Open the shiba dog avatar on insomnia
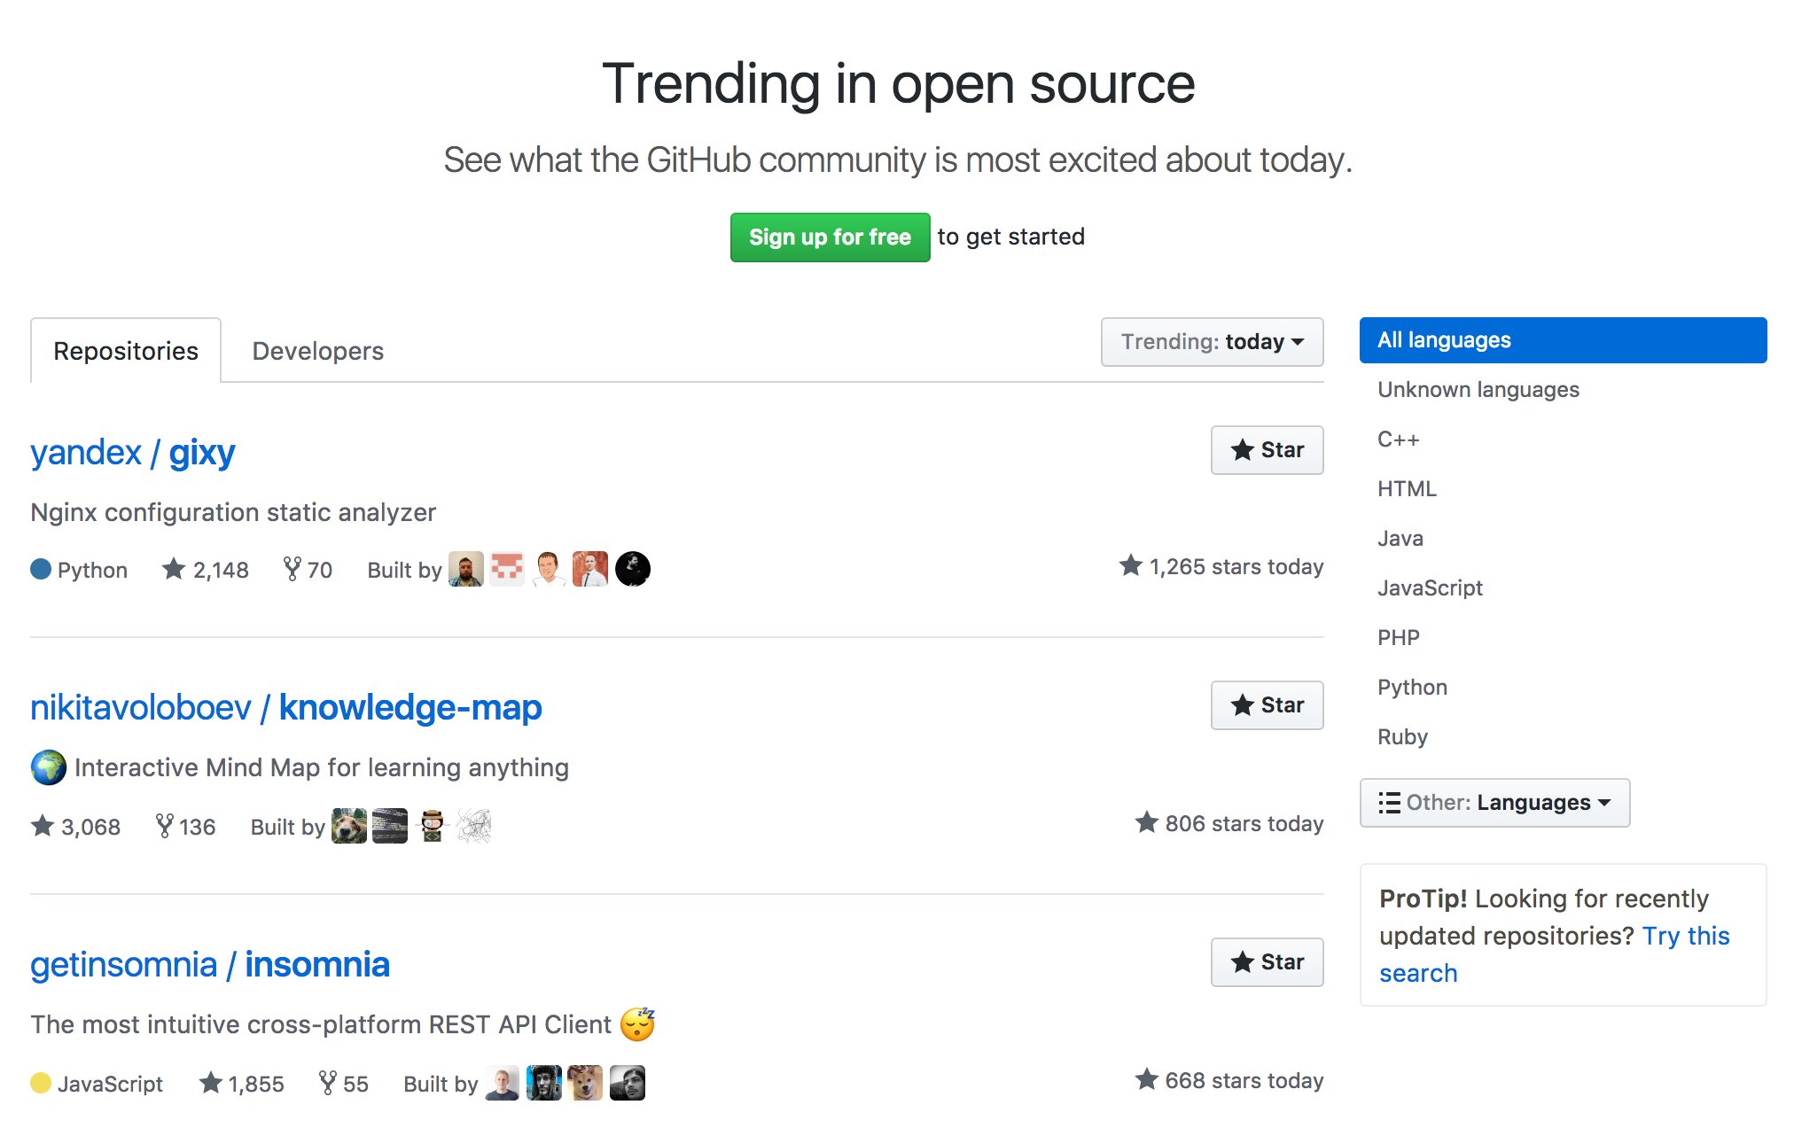 point(585,1083)
